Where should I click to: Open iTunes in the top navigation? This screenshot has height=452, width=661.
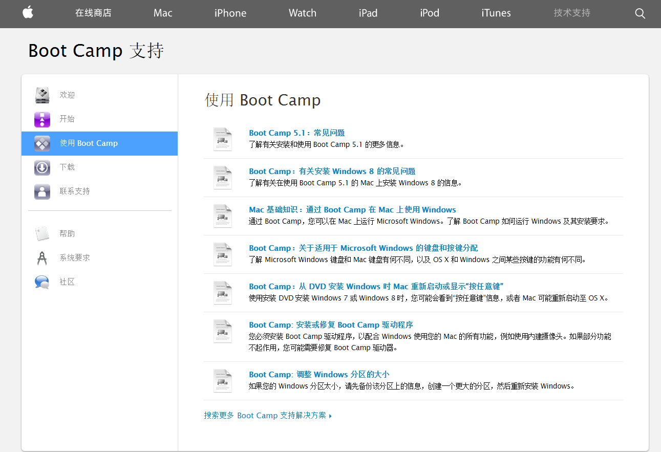496,13
